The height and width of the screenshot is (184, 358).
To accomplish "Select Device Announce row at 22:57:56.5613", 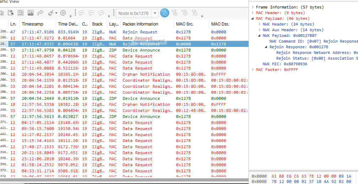I will 124,117.
